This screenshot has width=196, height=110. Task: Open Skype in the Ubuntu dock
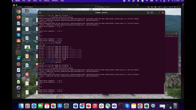18,35
